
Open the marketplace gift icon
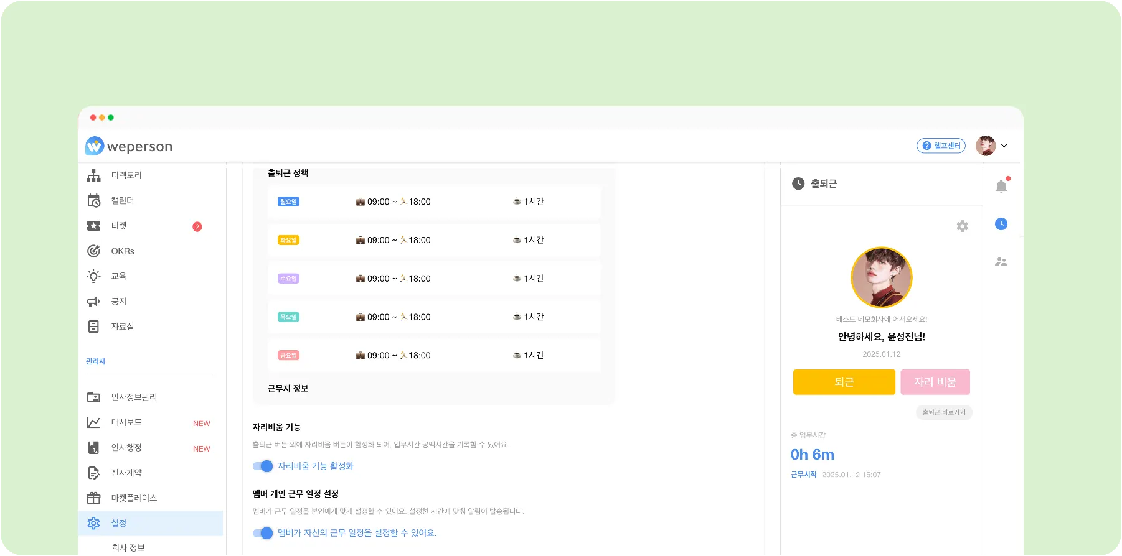pyautogui.click(x=93, y=498)
